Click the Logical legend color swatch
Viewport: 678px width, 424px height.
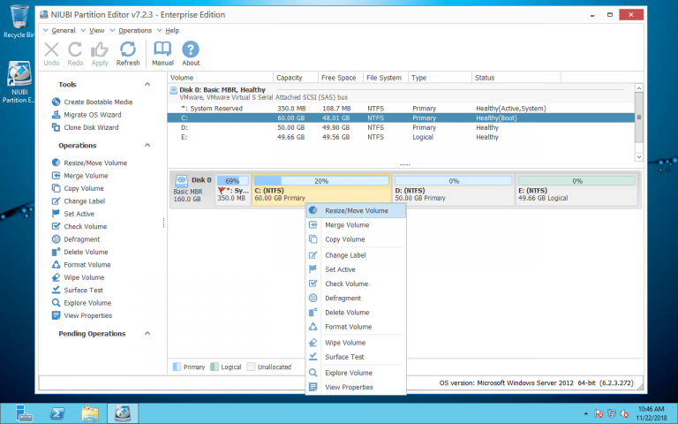pyautogui.click(x=215, y=367)
